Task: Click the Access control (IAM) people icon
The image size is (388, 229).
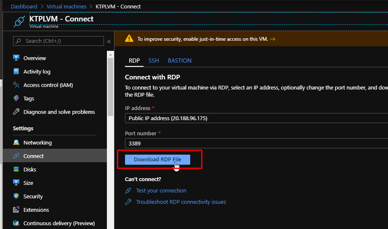Action: pyautogui.click(x=16, y=85)
